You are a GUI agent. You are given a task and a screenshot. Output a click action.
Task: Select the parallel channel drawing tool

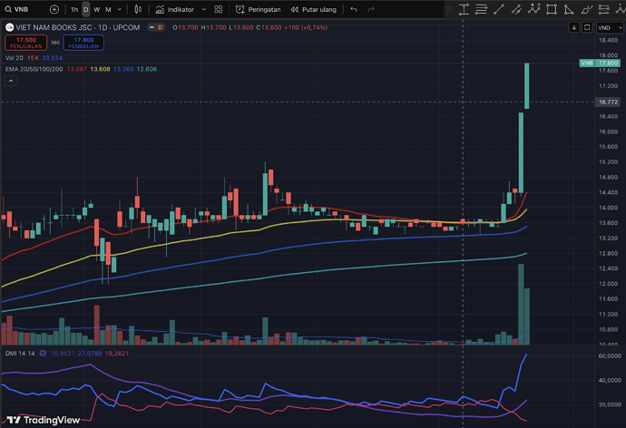tap(516, 9)
